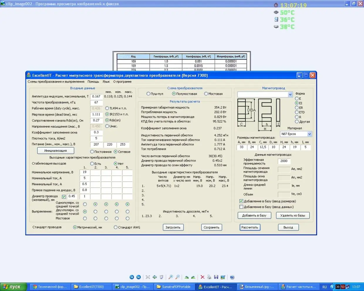Select the ETD core shape option
This screenshot has height=291, width=364.
click(x=297, y=112)
